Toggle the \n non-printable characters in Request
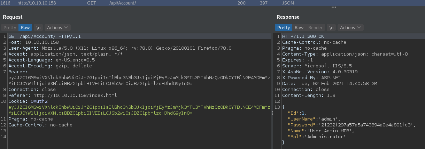The width and height of the screenshot is (425, 149). (38, 27)
